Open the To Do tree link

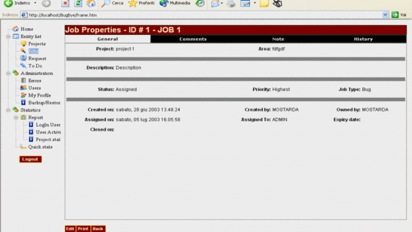pos(35,66)
